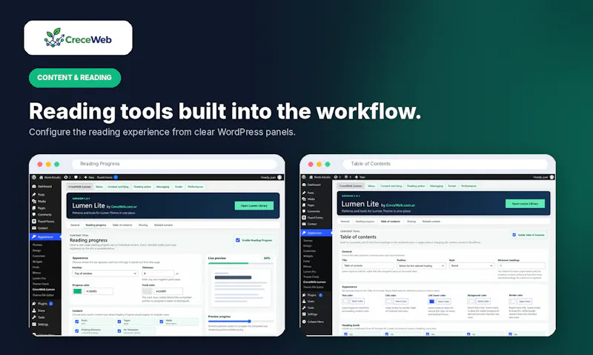The height and width of the screenshot is (355, 593).
Task: Switch to Reading progress subtab in left window
Action: coord(96,225)
